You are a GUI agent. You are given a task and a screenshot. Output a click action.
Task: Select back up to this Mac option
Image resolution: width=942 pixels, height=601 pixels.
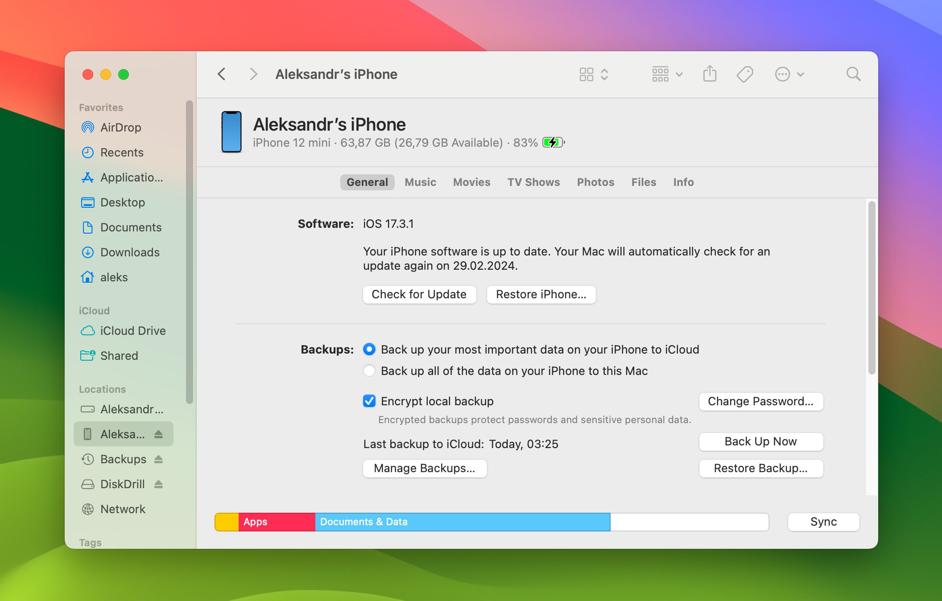pyautogui.click(x=369, y=370)
